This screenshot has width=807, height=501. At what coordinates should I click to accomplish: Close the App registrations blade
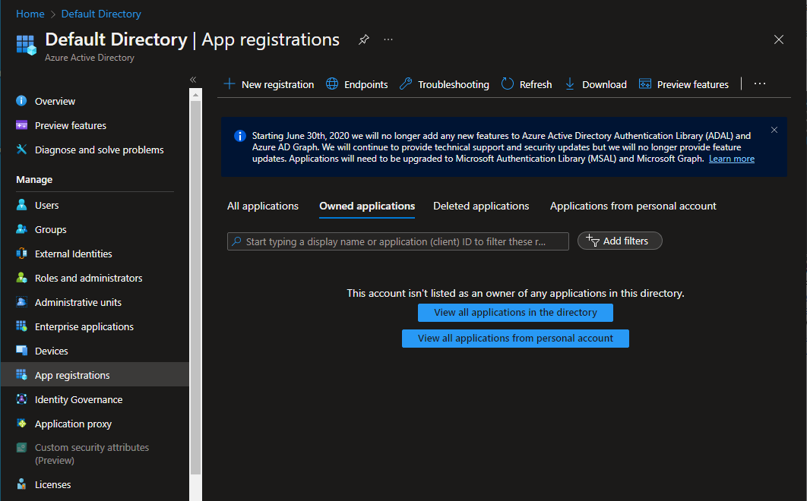click(x=779, y=39)
